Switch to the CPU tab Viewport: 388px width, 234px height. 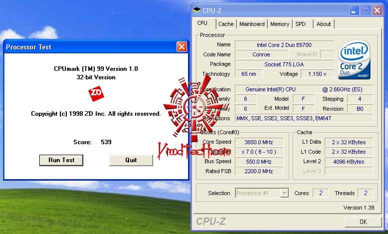(202, 23)
